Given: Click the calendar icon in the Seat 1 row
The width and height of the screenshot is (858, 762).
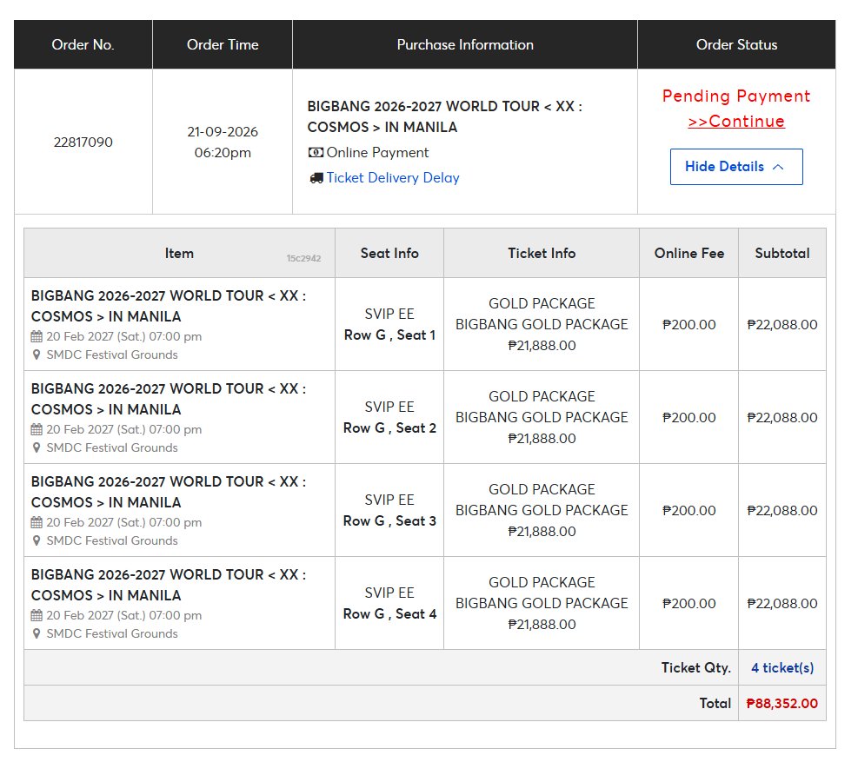Looking at the screenshot, I should pos(37,336).
